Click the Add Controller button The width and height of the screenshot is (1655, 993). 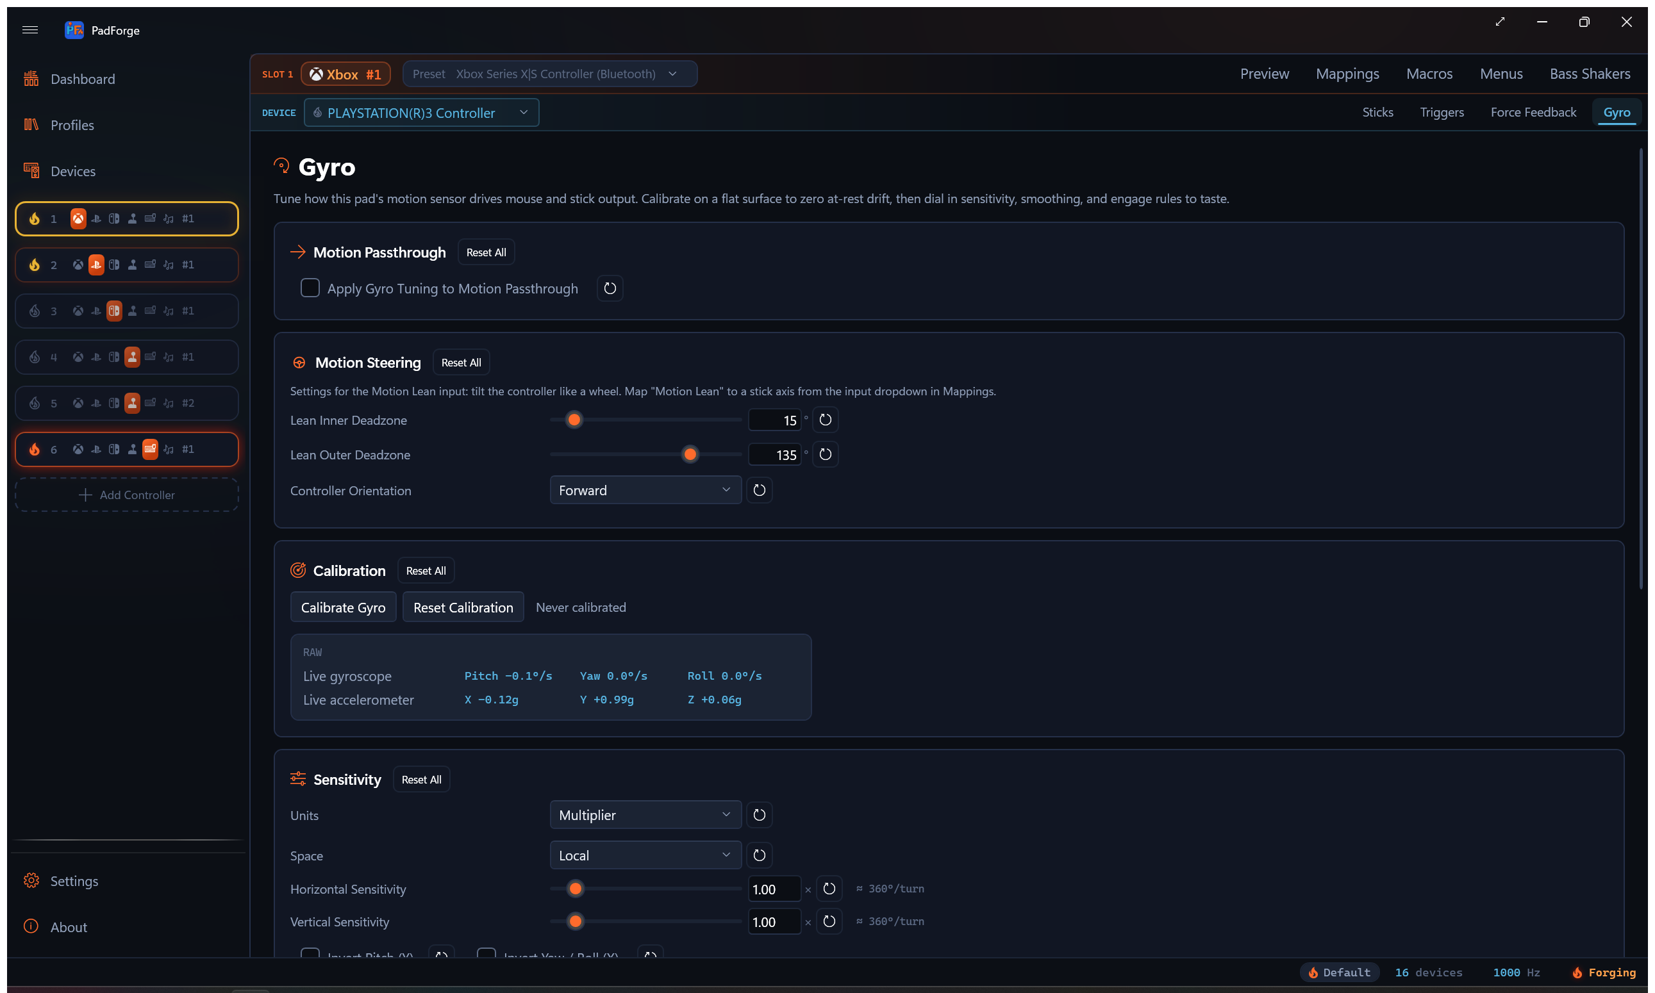pyautogui.click(x=126, y=495)
